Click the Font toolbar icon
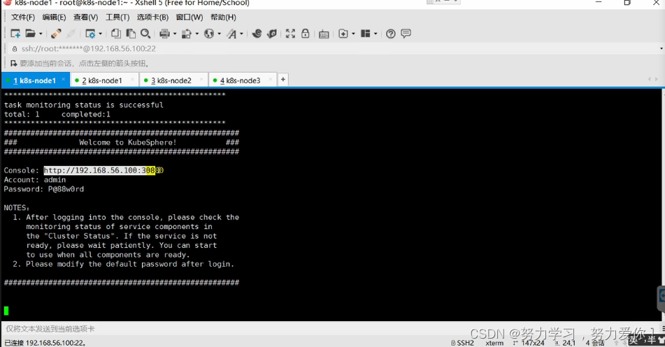Viewport: 665px width, 347px height. coord(231,34)
